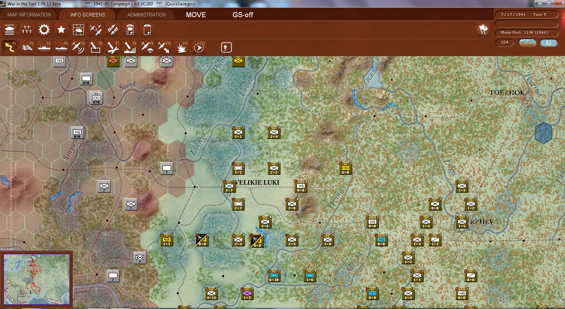Open the MAP INFORMATION tab
This screenshot has width=565, height=309.
coord(29,15)
